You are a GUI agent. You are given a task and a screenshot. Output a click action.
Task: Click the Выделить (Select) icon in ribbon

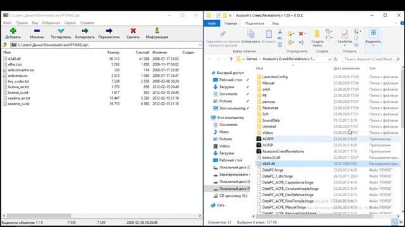(x=373, y=33)
